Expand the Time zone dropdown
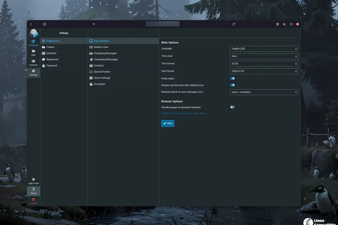The image size is (338, 225). tap(264, 56)
